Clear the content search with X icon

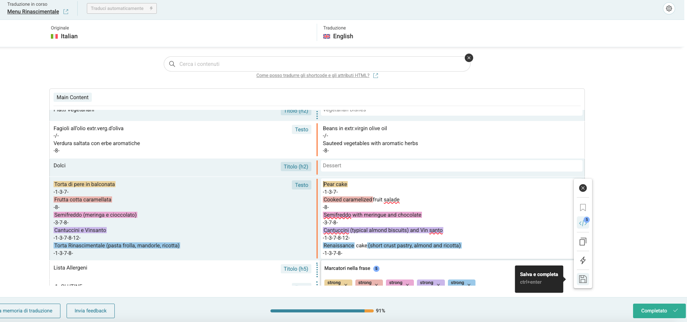pos(469,58)
